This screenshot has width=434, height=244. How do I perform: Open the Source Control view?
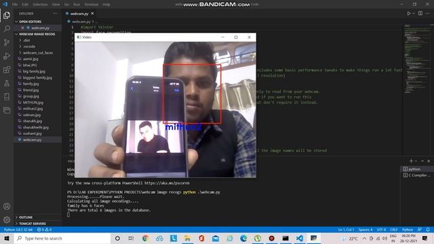[7, 42]
